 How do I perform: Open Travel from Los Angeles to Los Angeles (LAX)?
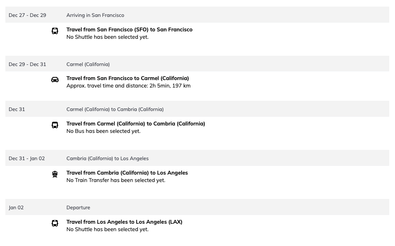click(x=125, y=222)
